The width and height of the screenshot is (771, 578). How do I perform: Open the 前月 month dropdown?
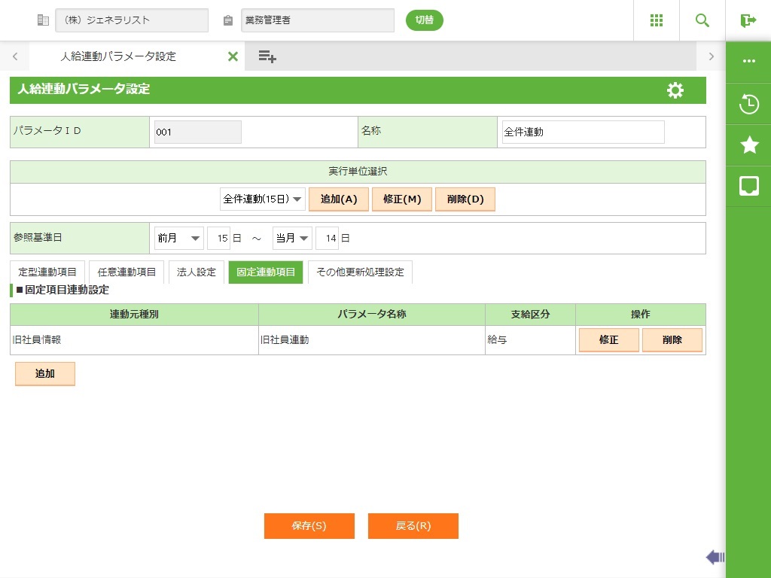(x=179, y=238)
